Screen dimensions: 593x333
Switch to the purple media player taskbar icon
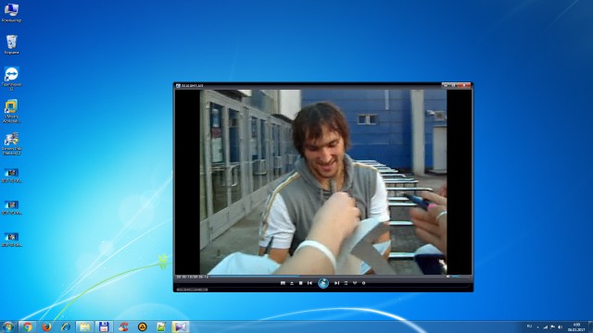[181, 327]
